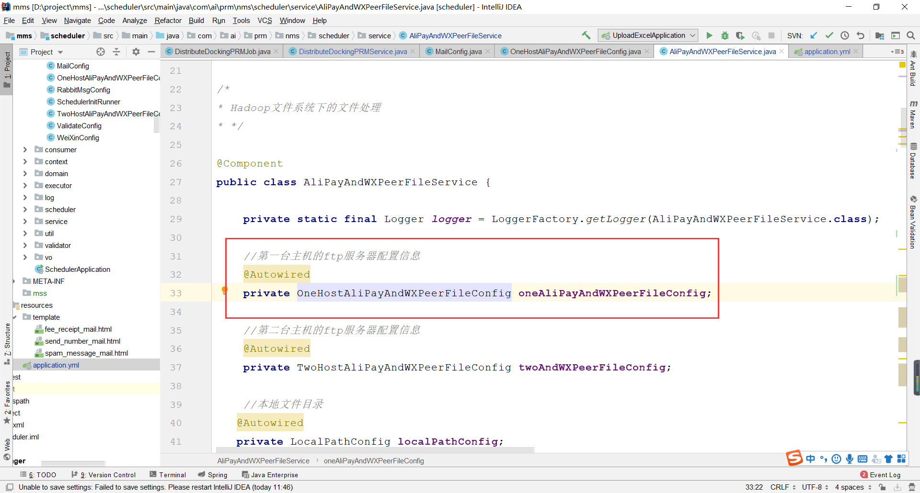The width and height of the screenshot is (920, 493).
Task: Click the intention lightbulb on line 33
Action: tap(224, 290)
